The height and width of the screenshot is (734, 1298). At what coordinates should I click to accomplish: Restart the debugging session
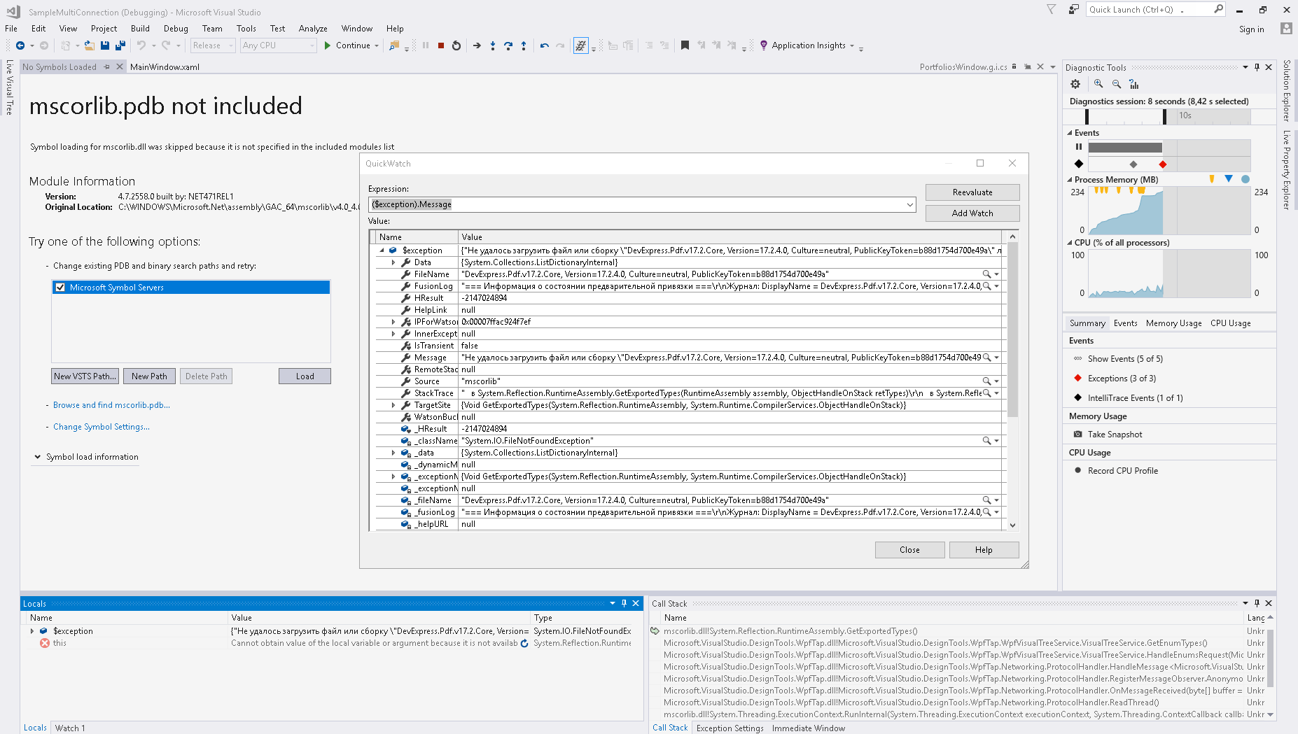pyautogui.click(x=456, y=45)
